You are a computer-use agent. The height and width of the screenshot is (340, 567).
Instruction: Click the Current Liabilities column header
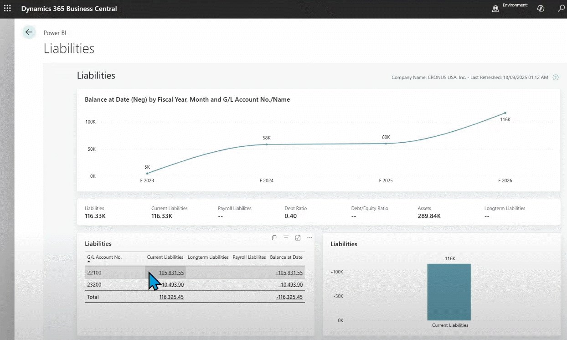coord(165,258)
